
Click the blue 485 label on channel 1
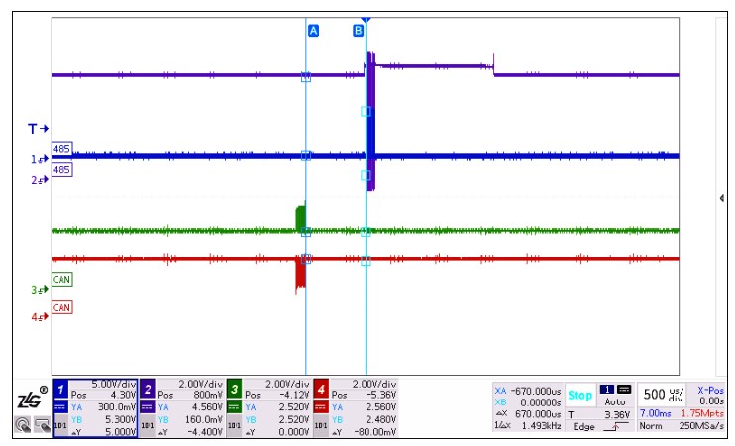click(61, 149)
